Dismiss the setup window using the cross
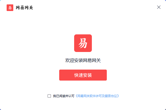The image size is (166, 110). (x=159, y=7)
